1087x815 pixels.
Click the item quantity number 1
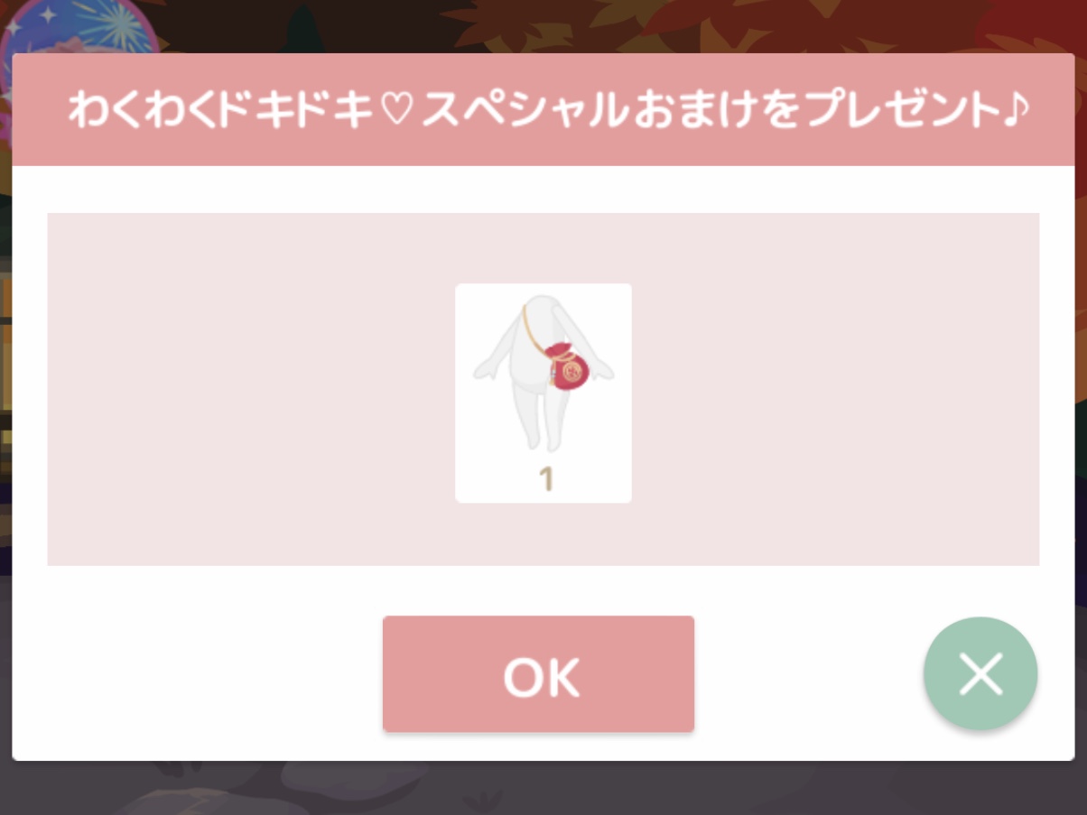point(545,479)
